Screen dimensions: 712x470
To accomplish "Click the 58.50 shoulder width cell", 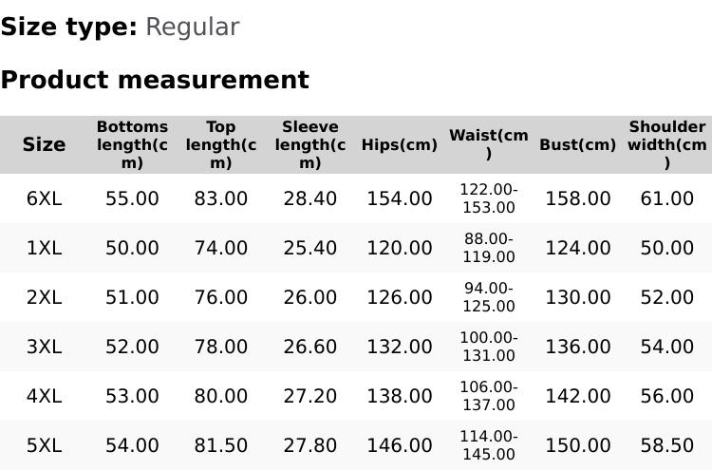I will [666, 445].
